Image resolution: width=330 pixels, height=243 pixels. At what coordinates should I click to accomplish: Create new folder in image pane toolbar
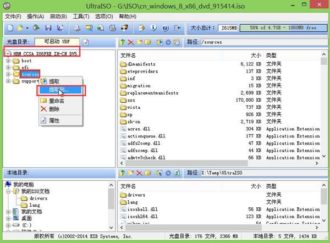139,42
